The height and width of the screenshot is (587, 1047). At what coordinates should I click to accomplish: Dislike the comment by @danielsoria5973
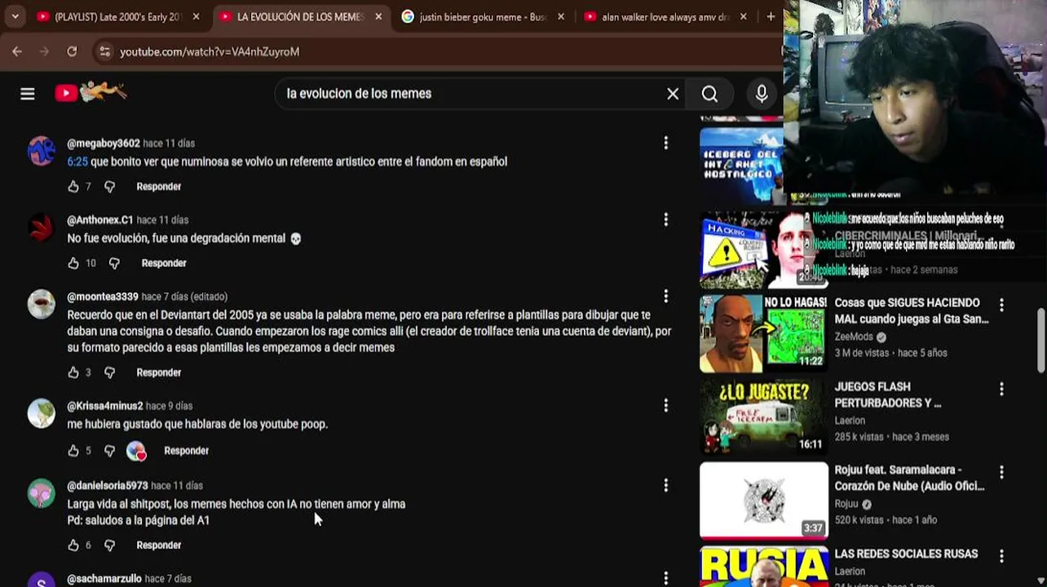click(x=109, y=545)
